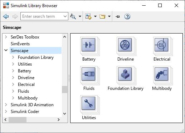Viewport: 185px width, 133px height.
Task: Click the vertical scrollbar thumb in the library tree
Action: pyautogui.click(x=64, y=89)
